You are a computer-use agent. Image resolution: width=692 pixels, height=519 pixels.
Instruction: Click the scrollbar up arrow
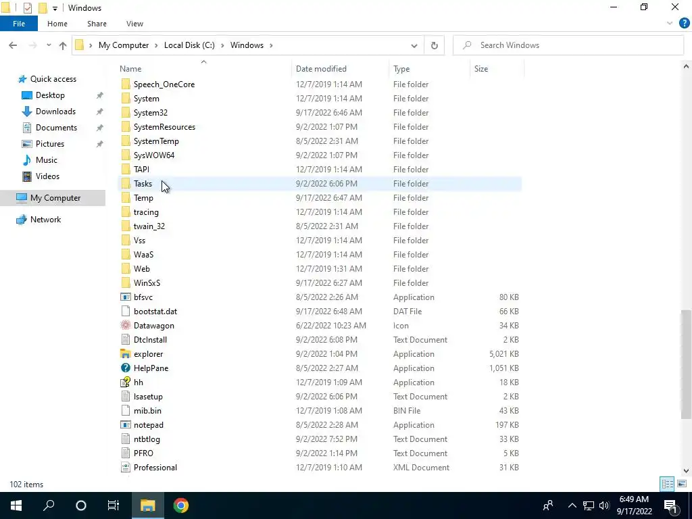click(686, 67)
